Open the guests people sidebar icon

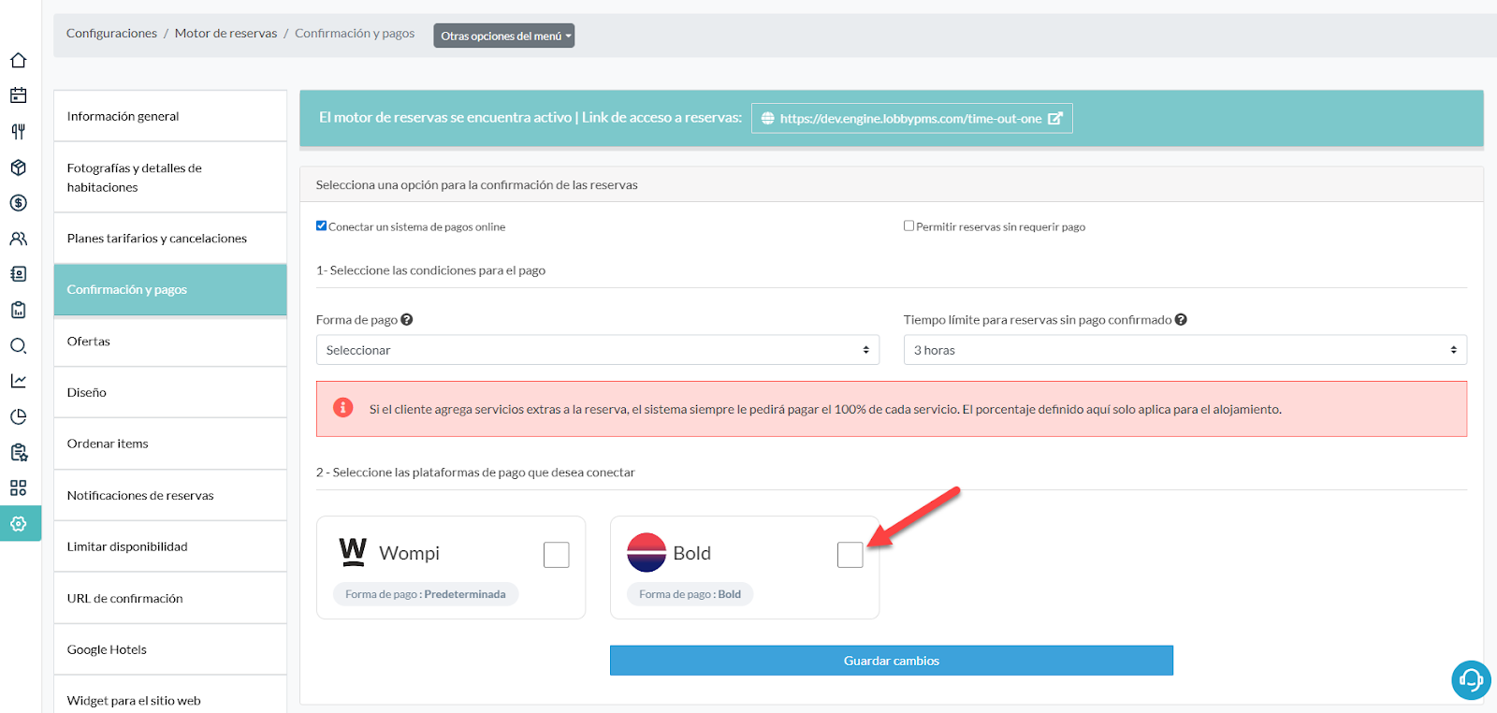click(x=19, y=239)
